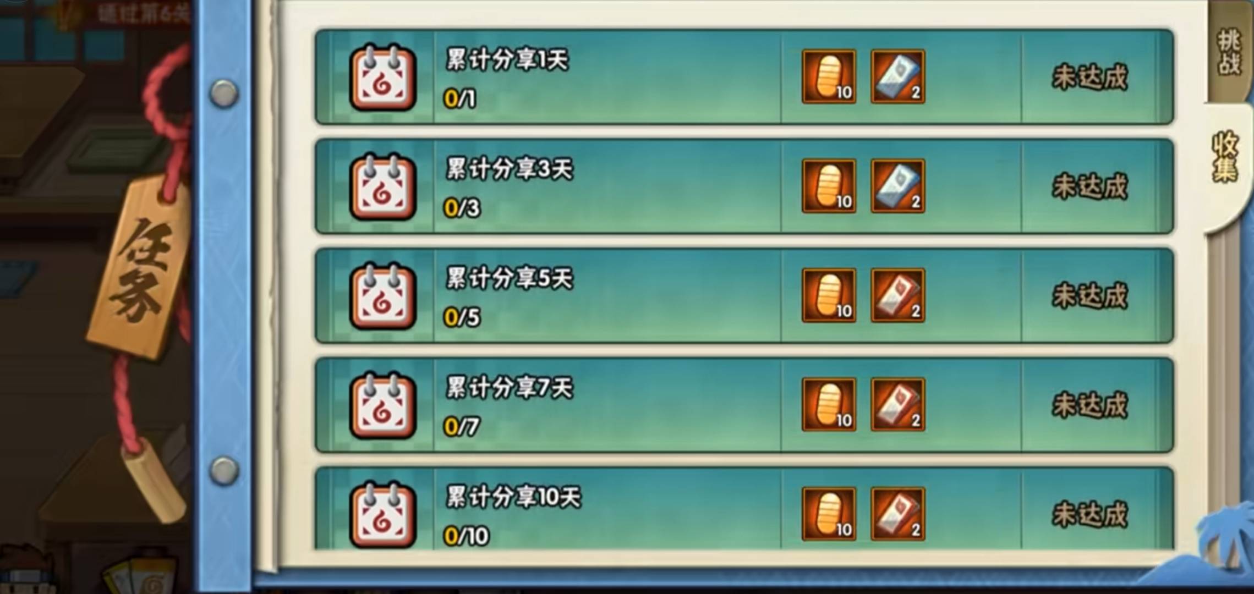View red ticket reward for 累计分享5天
Viewport: 1254px width, 594px height.
pos(898,295)
